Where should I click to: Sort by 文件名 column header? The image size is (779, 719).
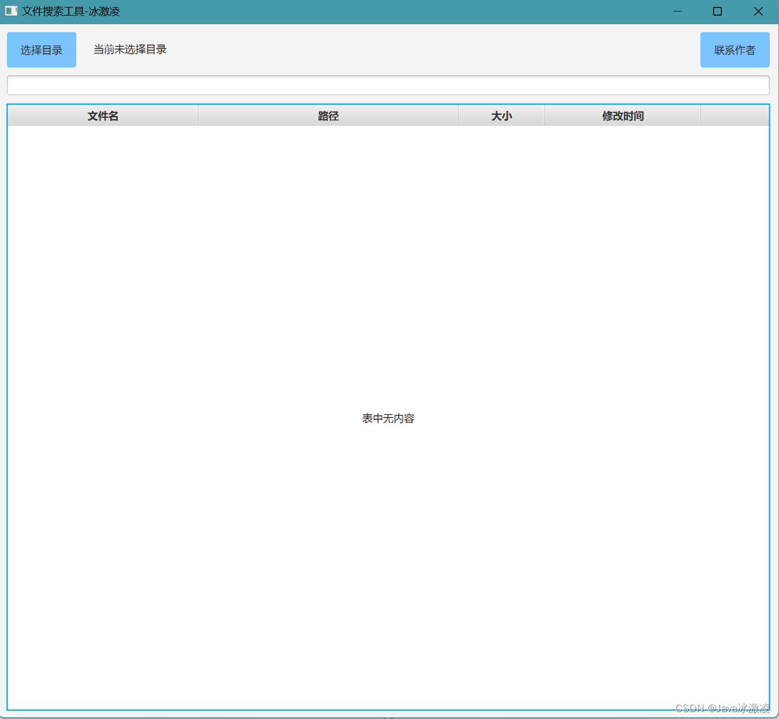click(103, 116)
